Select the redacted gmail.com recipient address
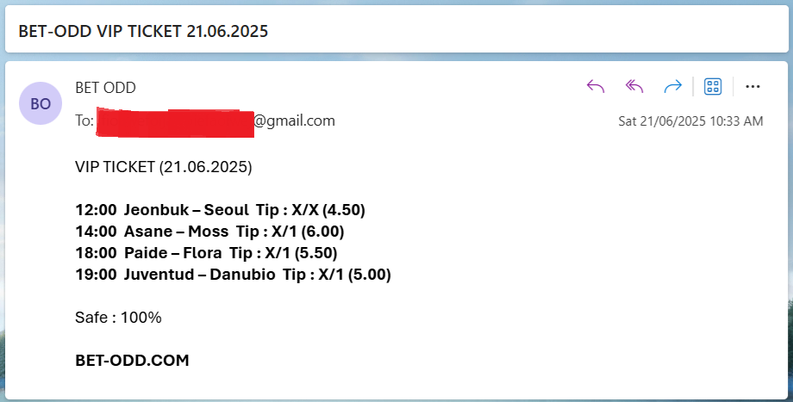Screen dimensions: 793x402 (x=215, y=121)
